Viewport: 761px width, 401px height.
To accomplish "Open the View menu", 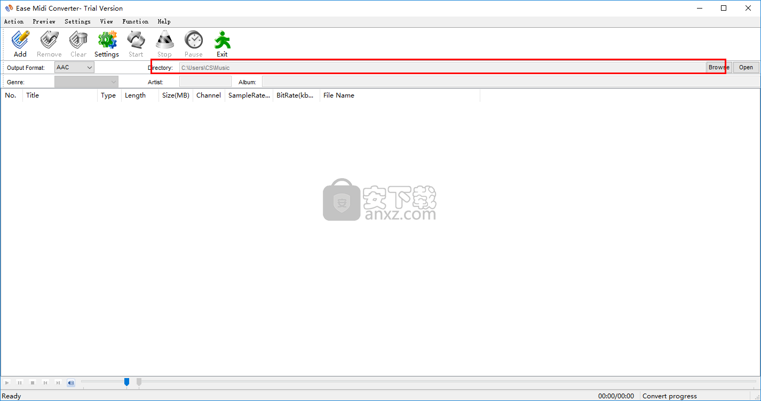I will point(107,21).
